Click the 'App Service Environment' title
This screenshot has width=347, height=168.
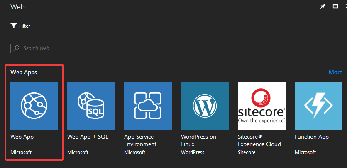point(140,140)
